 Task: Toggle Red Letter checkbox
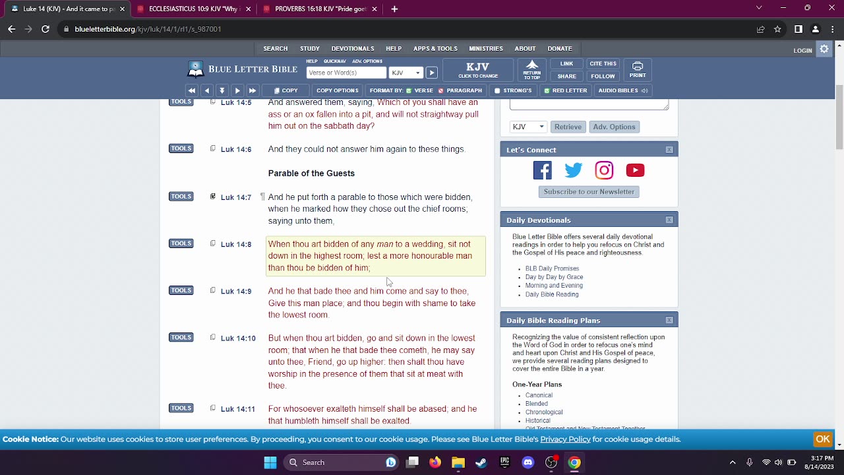547,90
